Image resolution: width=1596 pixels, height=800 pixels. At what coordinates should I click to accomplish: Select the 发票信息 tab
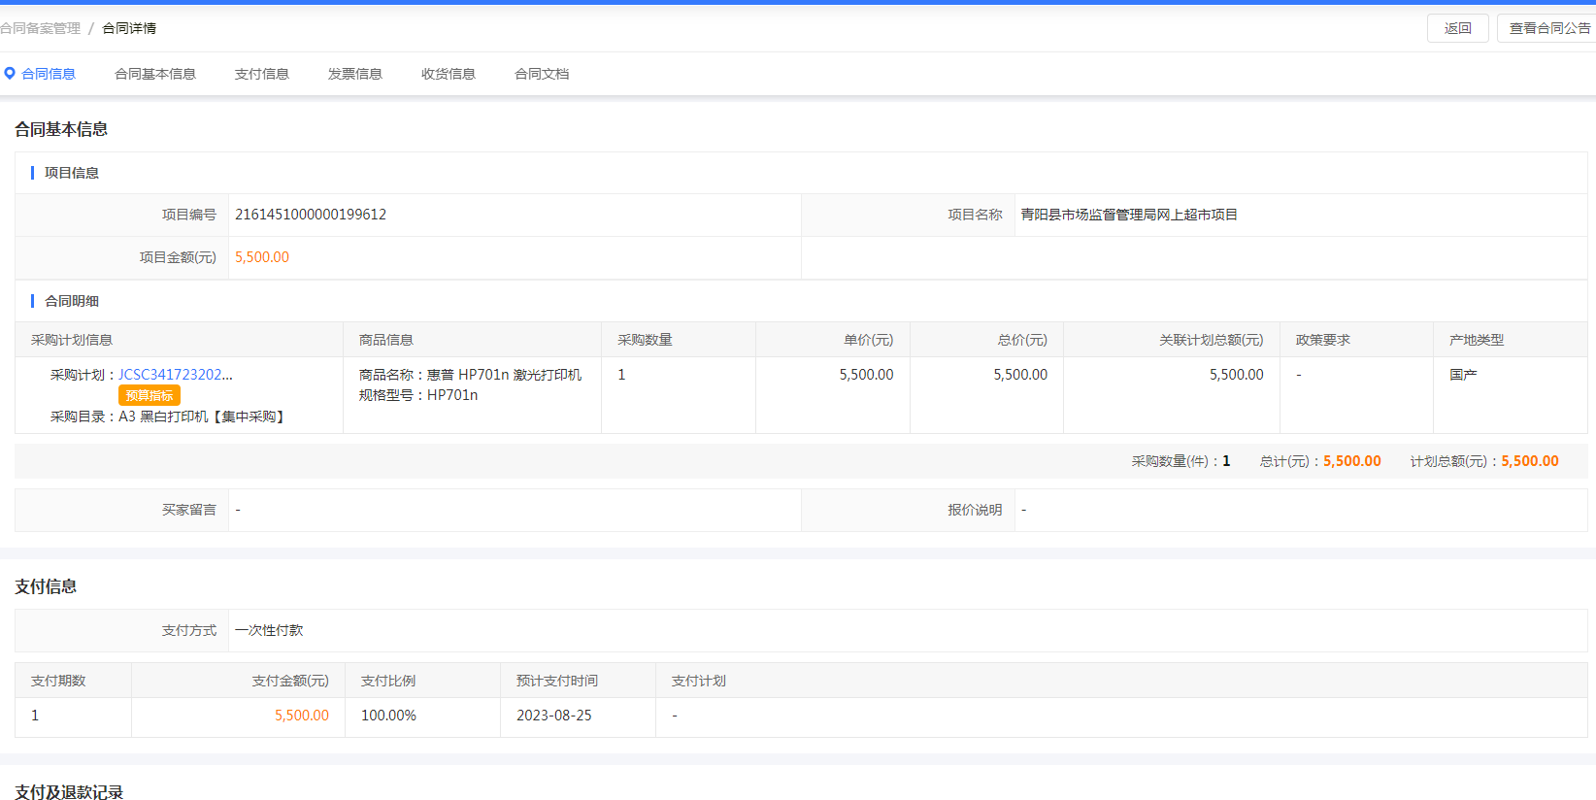[x=354, y=74]
